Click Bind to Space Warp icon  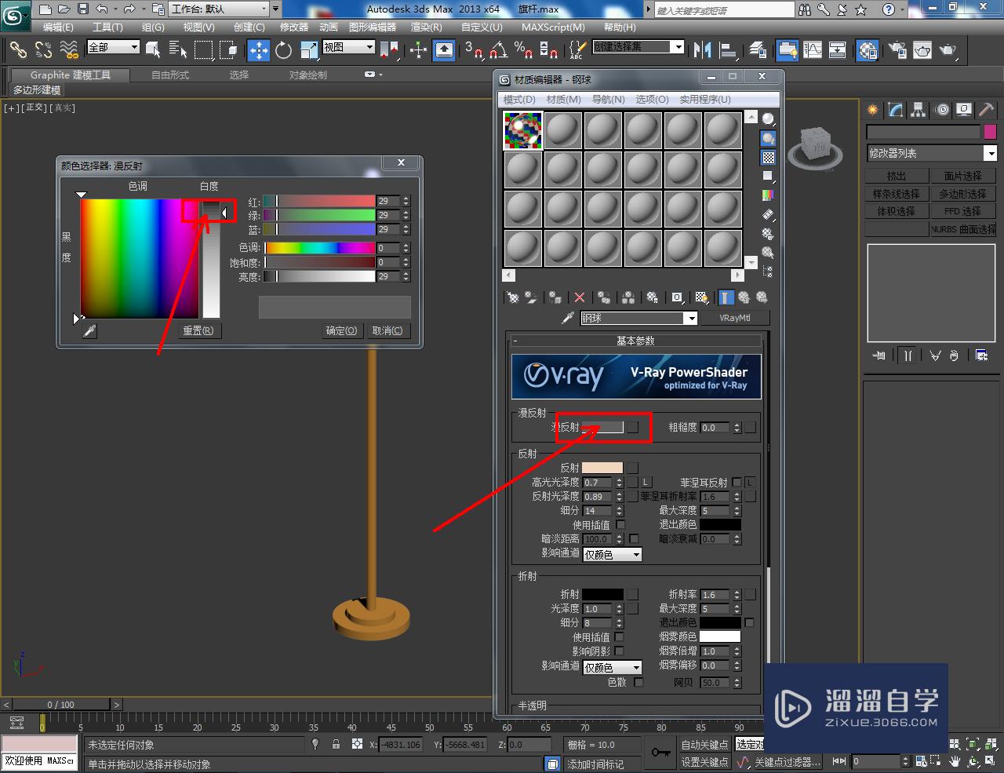click(69, 50)
